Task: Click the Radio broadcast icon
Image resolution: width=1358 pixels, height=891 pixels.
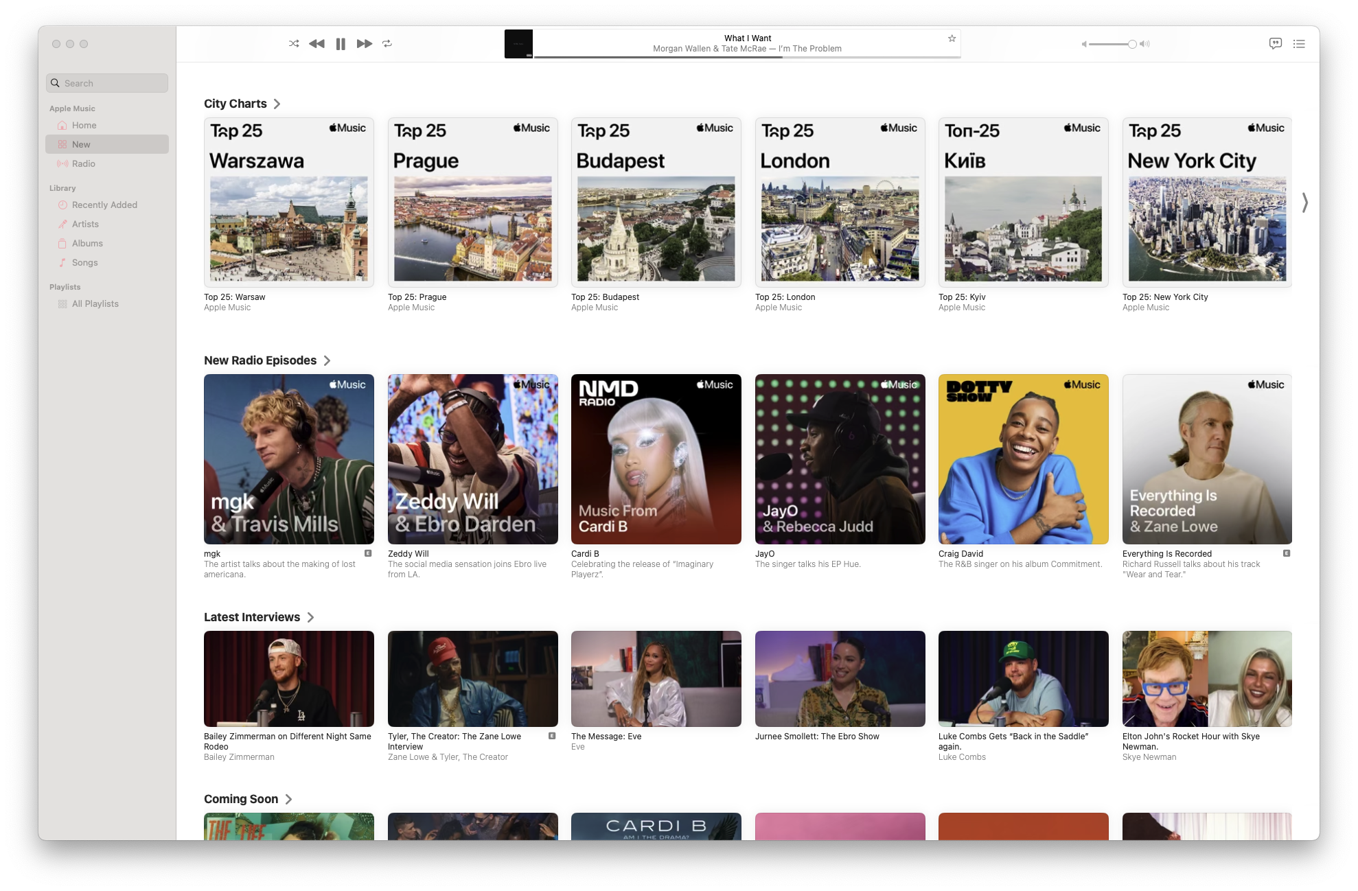Action: 62,163
